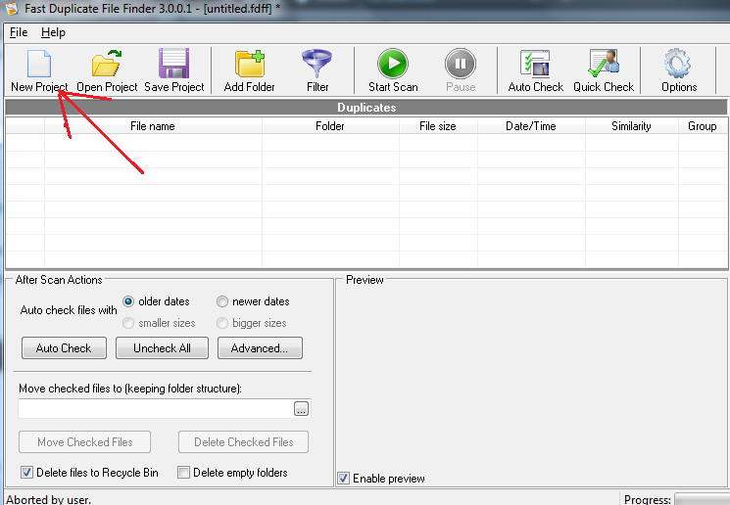Sort by Date/Time column header
This screenshot has width=730, height=505.
click(531, 126)
